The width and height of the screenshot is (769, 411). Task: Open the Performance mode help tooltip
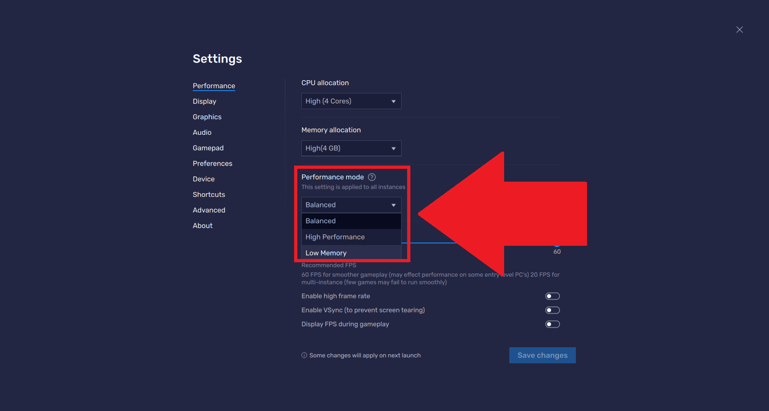[371, 177]
